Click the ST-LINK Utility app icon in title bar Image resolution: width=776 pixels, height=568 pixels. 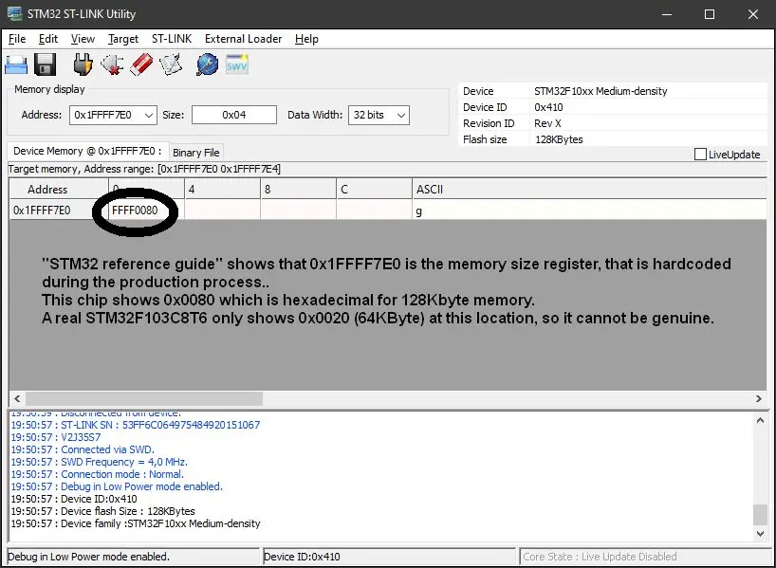coord(14,13)
